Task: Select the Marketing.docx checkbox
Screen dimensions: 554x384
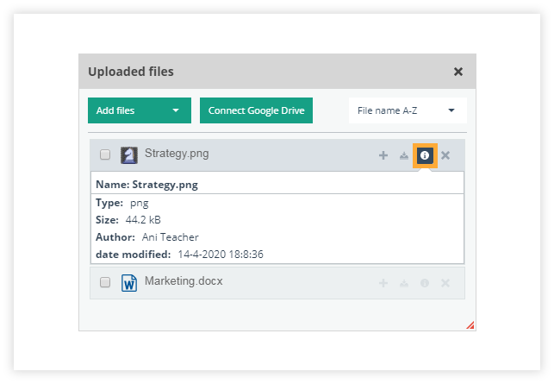Action: (x=105, y=282)
